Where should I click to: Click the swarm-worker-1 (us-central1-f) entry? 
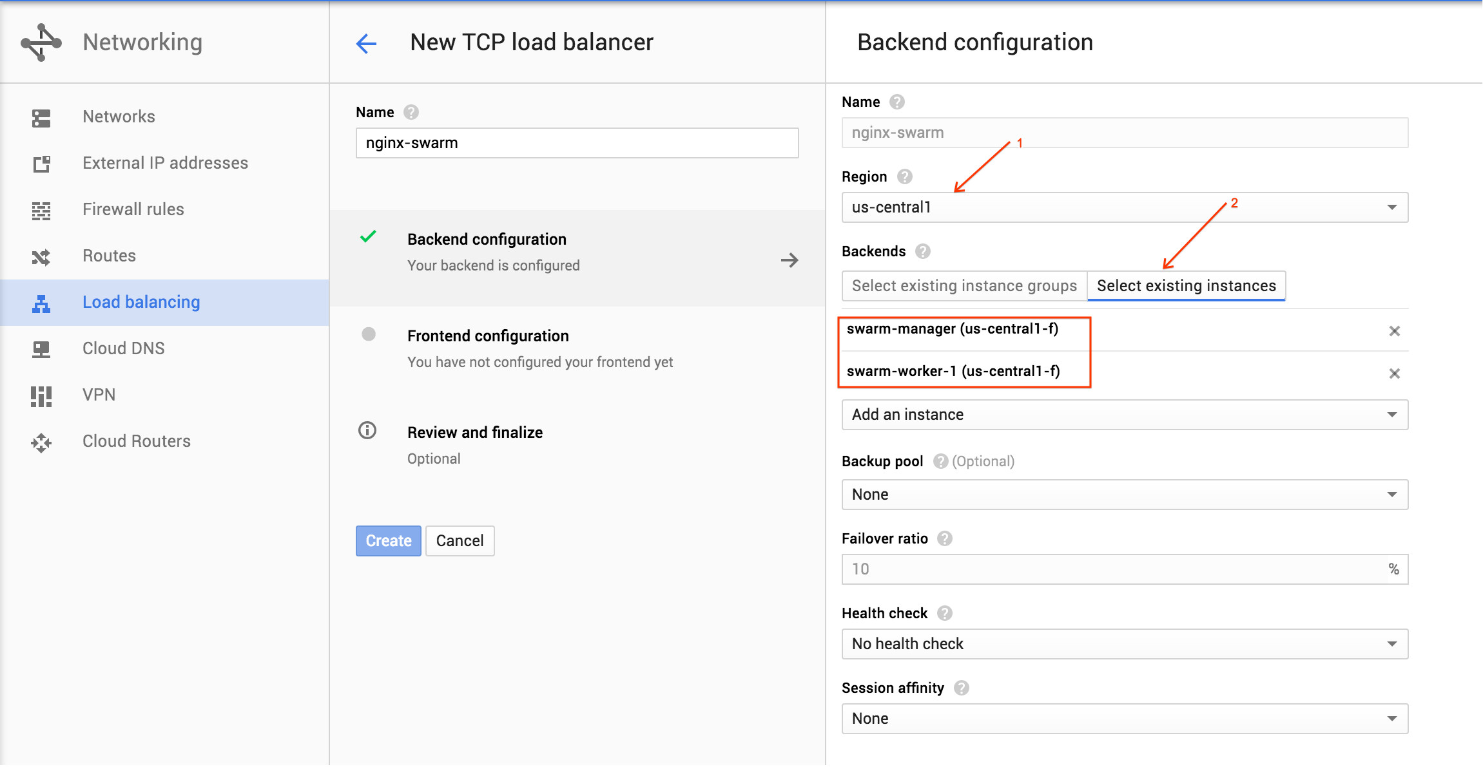coord(953,372)
